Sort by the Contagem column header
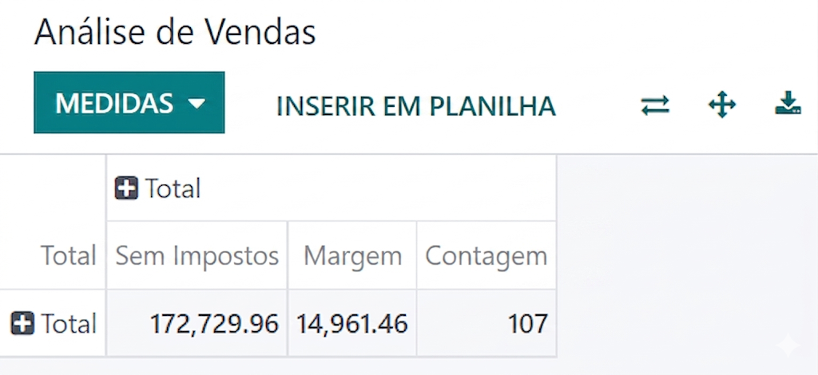Viewport: 818px width, 375px height. [x=486, y=256]
